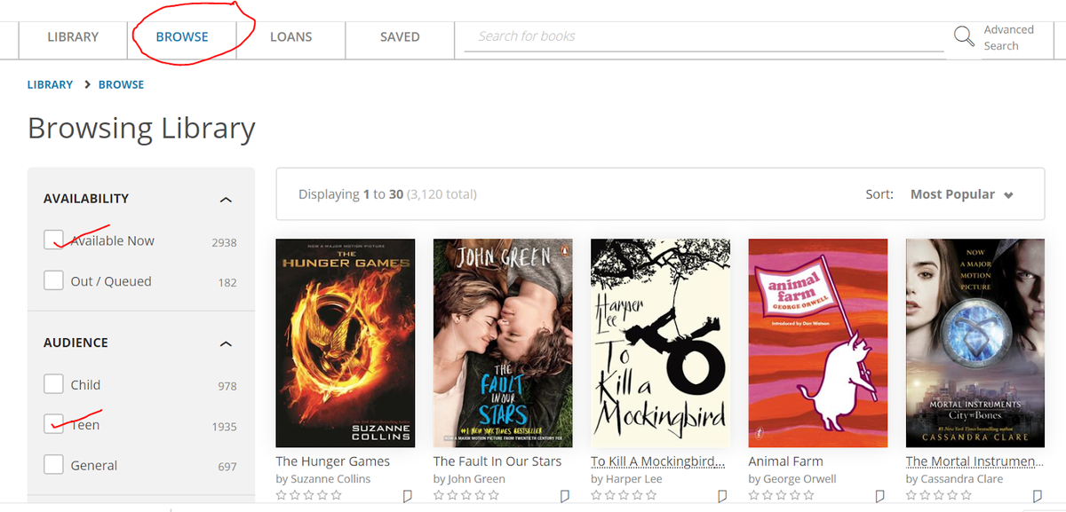Screen dimensions: 1066x512
Task: Collapse the Availability filter section
Action: point(226,199)
